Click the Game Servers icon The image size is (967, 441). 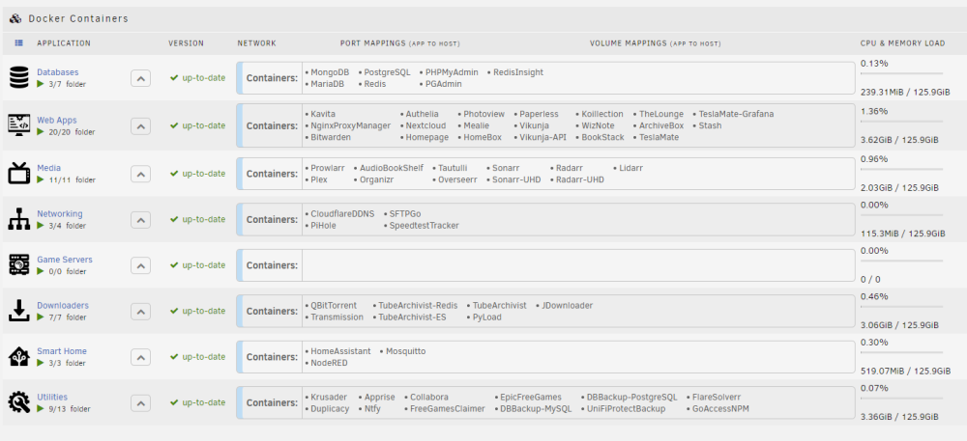pos(19,265)
